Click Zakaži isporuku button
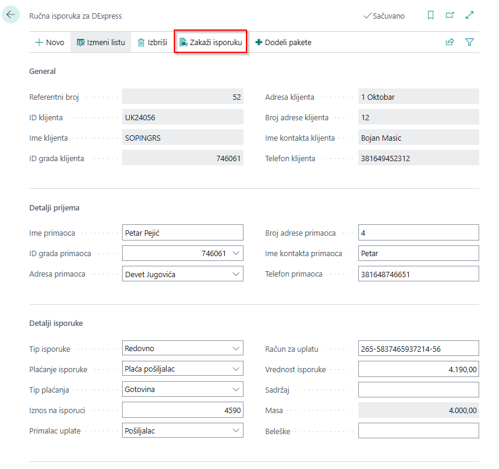The width and height of the screenshot is (499, 469). point(210,43)
